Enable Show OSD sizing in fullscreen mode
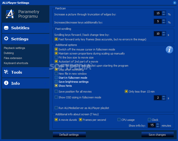Screen dimensions: 178x141 coord(56,97)
